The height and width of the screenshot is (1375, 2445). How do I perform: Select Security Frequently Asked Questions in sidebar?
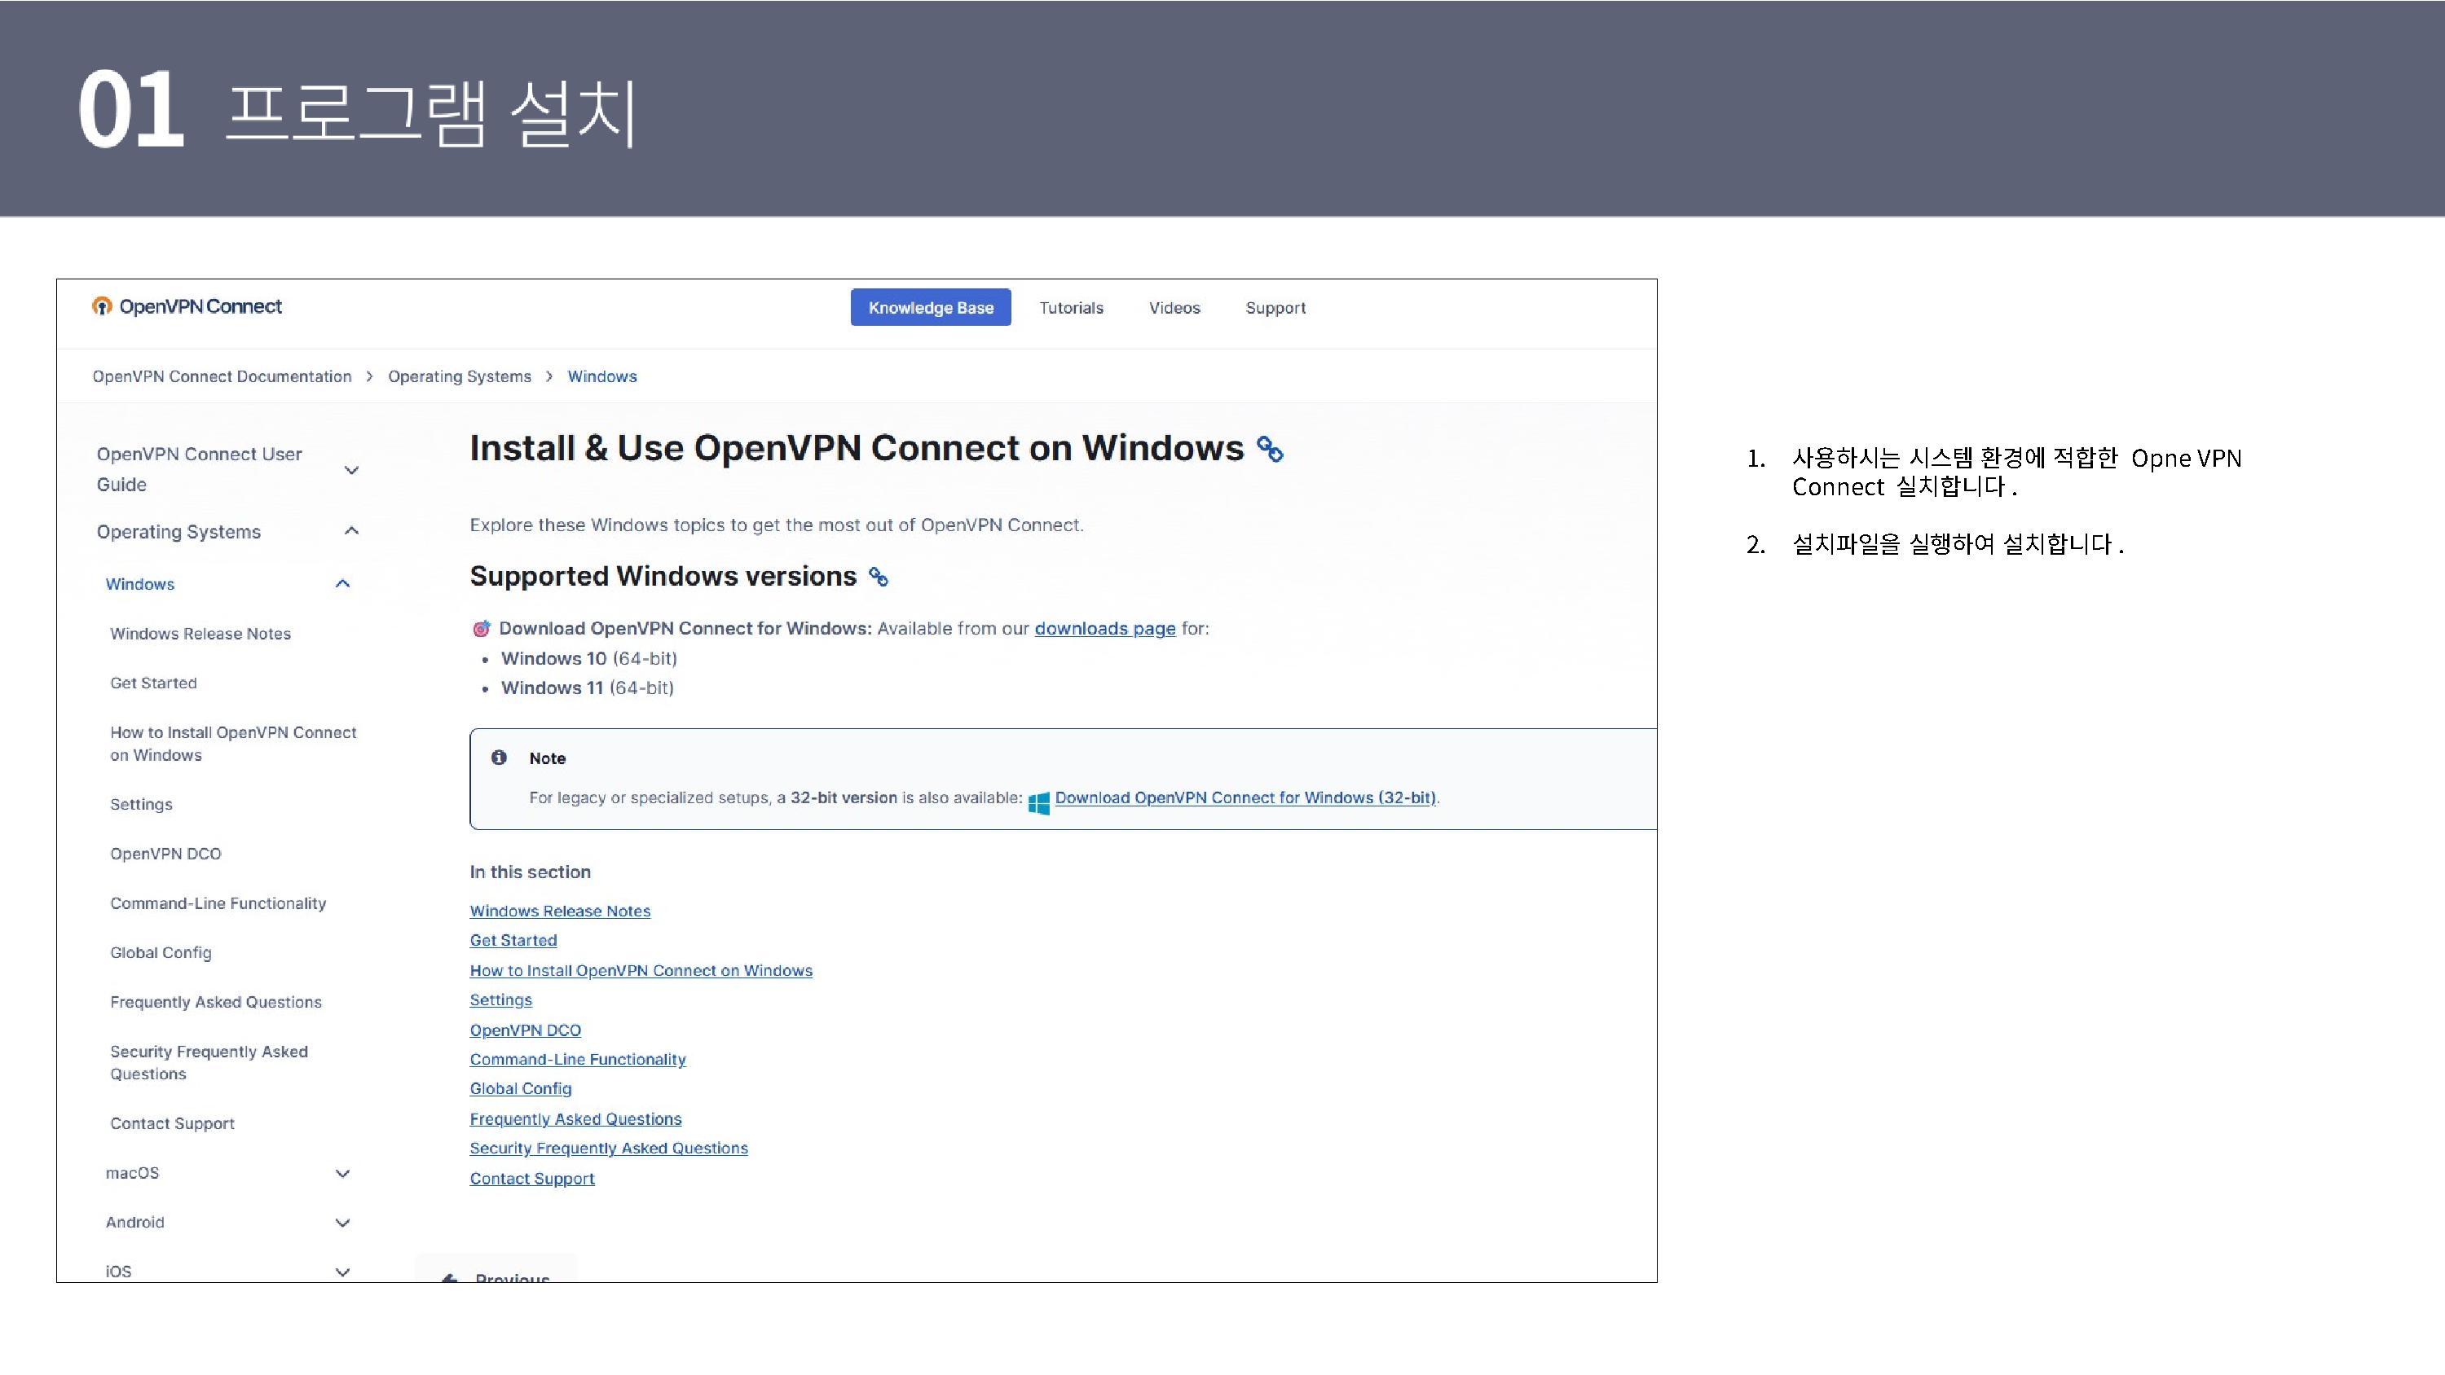click(209, 1063)
